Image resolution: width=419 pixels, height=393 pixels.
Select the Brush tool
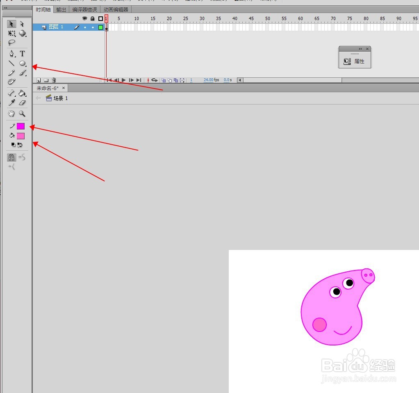point(23,73)
